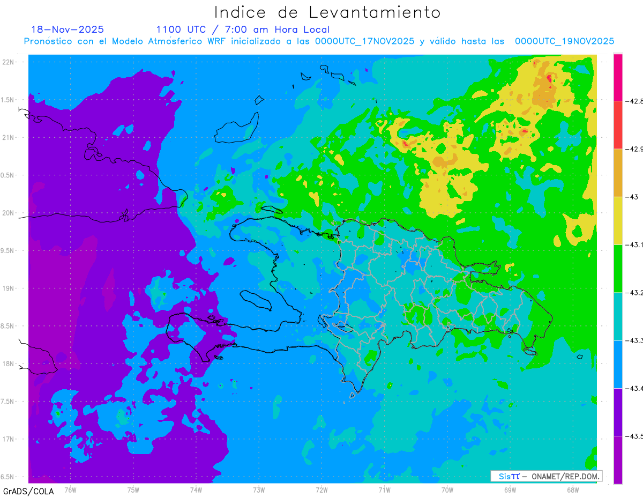This screenshot has width=643, height=497.
Task: Click the "Pronostico con el Modelo Atmosferico WRF" line
Action: (x=319, y=41)
